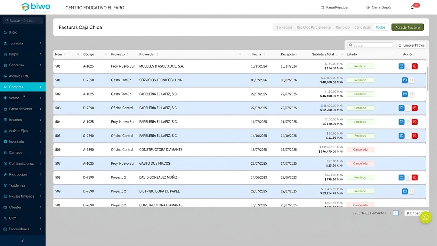The image size is (437, 246).
Task: Switch filter to Recibido tab
Action: point(343,27)
